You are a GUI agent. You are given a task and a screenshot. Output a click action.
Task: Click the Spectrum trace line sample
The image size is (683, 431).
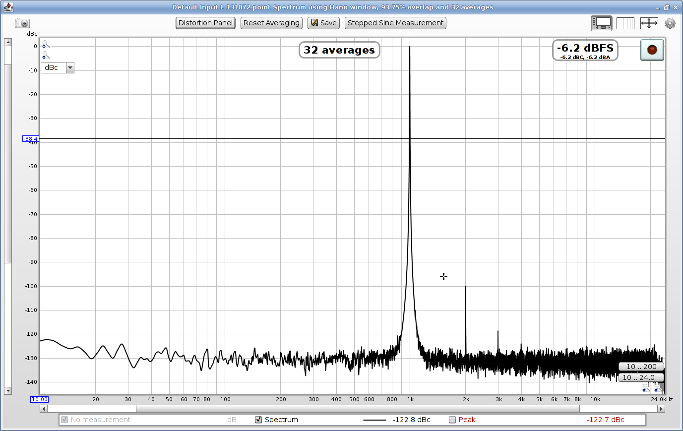[374, 420]
